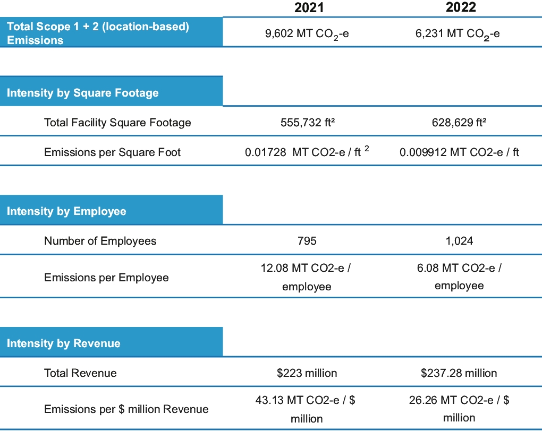
Task: Click the 2022 column header
Action: [x=461, y=7]
